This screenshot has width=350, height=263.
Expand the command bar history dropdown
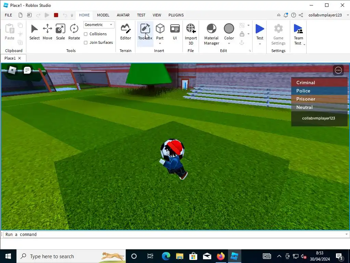coord(347,234)
